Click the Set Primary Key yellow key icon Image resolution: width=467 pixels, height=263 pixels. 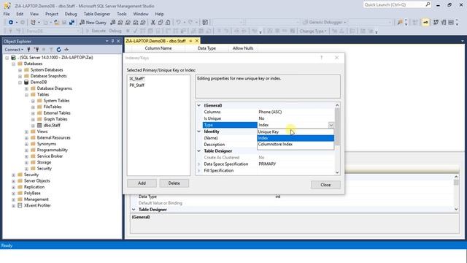tap(425, 23)
